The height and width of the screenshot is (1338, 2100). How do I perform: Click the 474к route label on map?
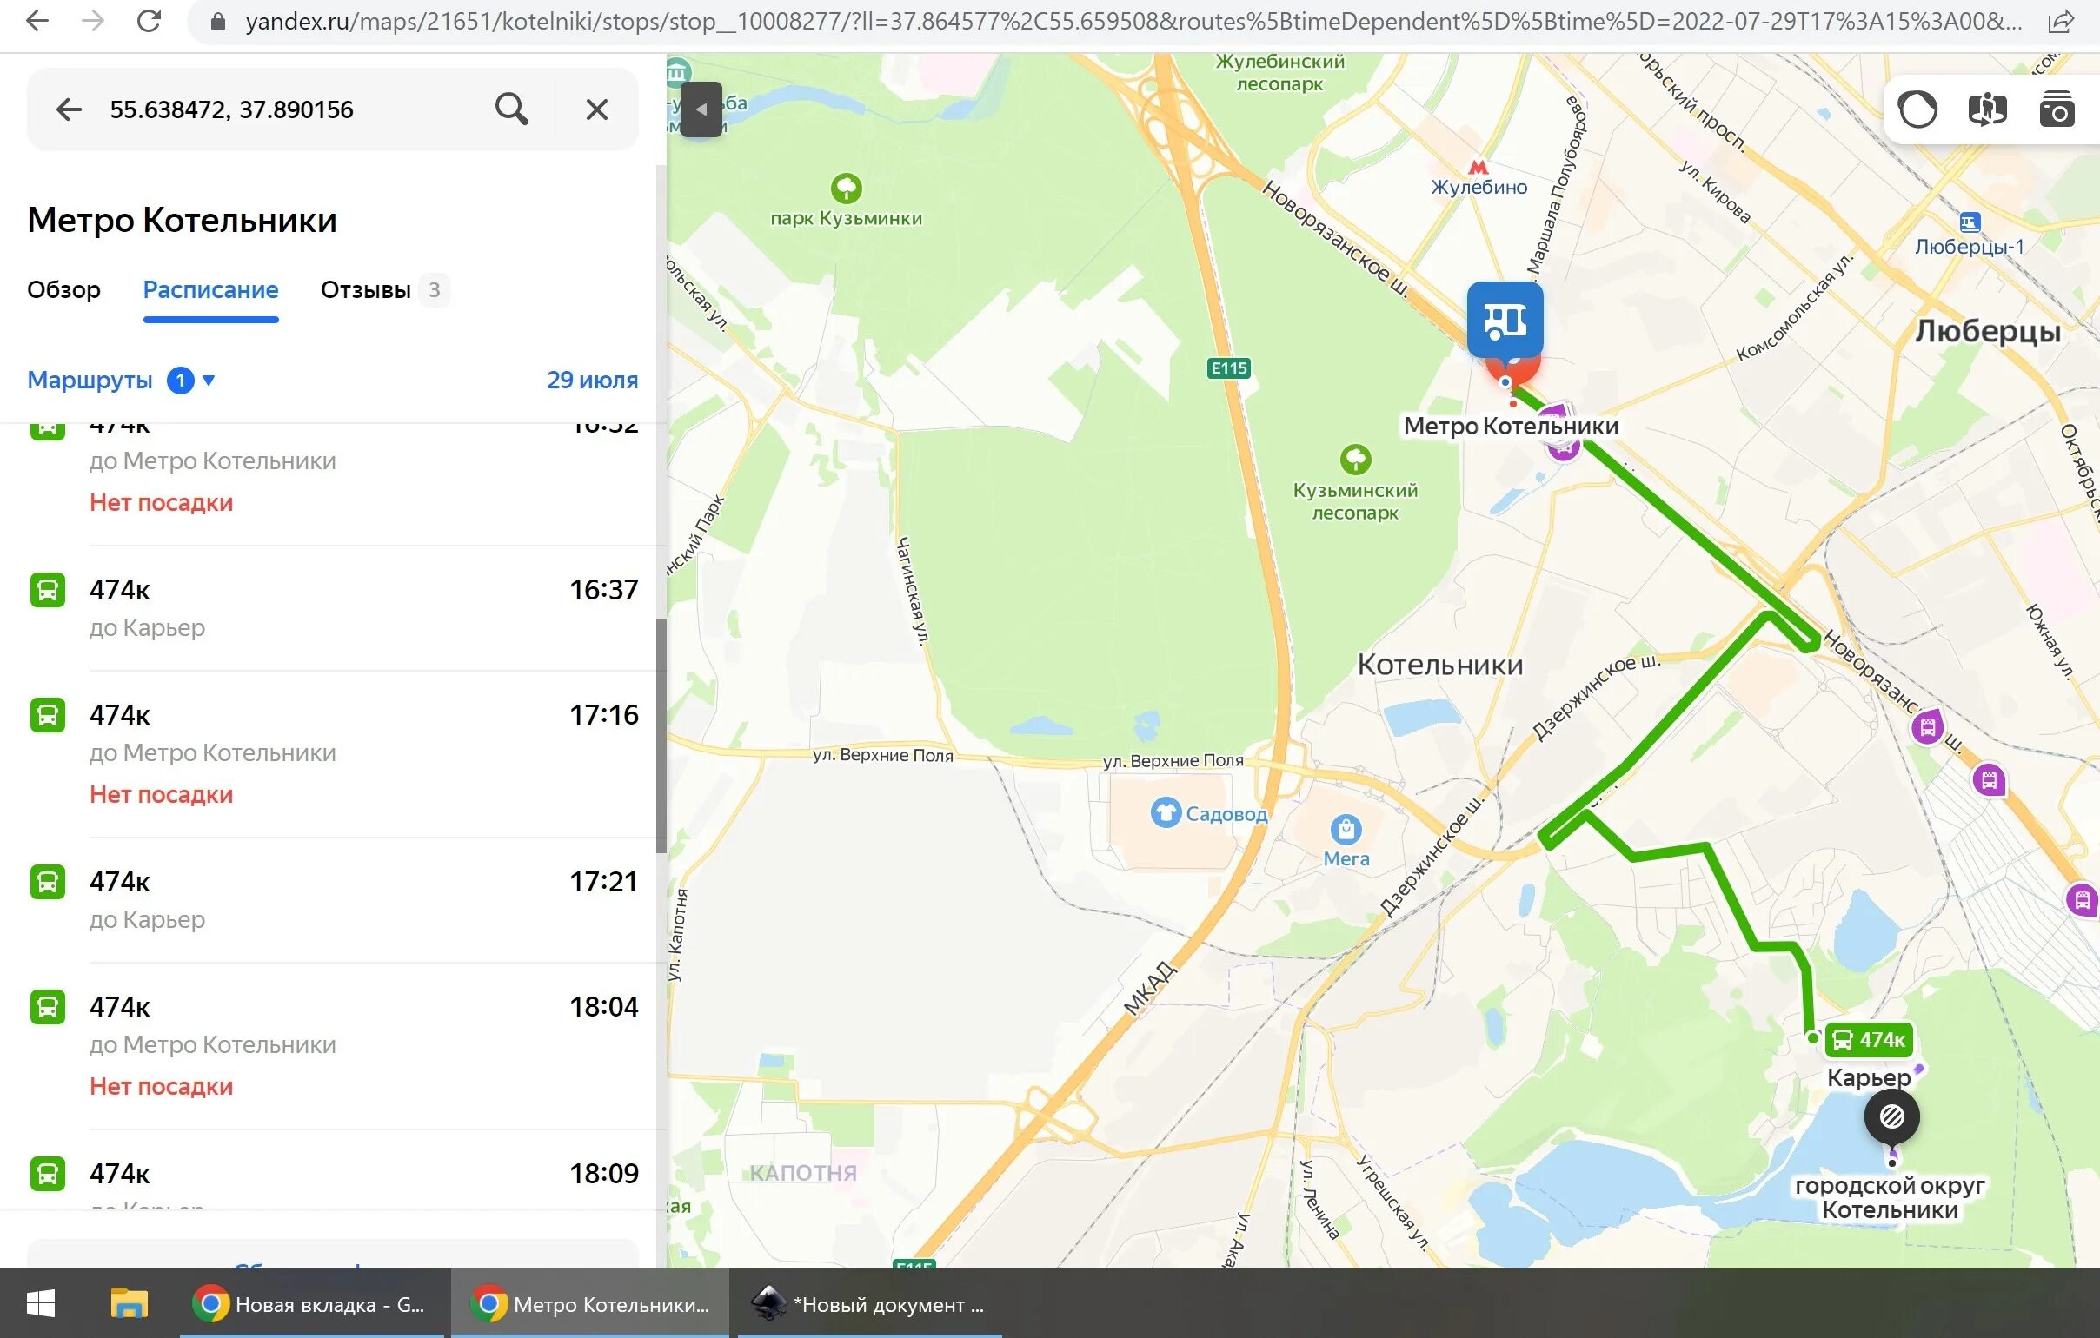point(1869,1039)
